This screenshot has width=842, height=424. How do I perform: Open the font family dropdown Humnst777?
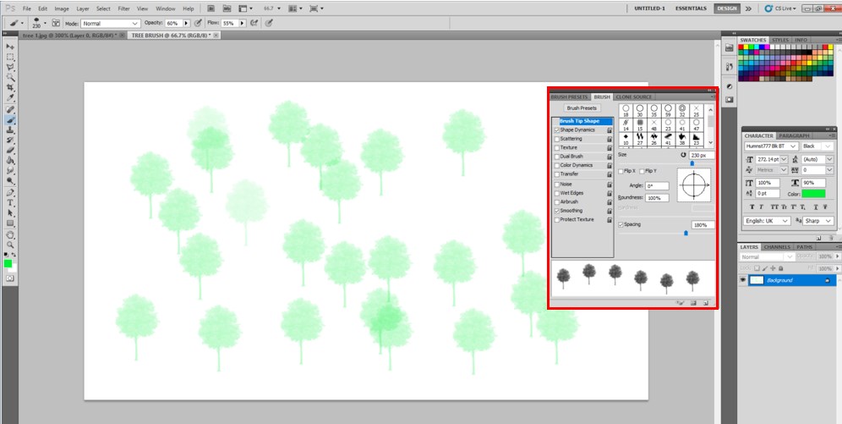[x=771, y=146]
